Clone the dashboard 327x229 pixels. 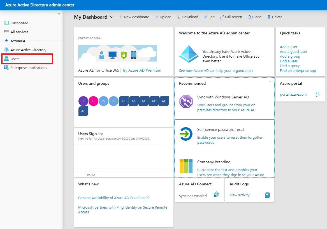click(x=255, y=17)
